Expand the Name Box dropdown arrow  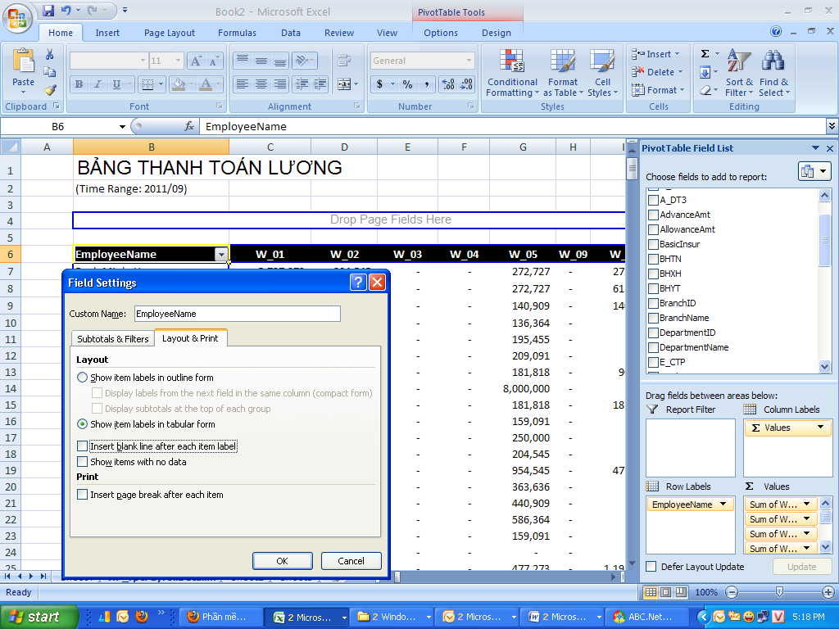[x=122, y=127]
